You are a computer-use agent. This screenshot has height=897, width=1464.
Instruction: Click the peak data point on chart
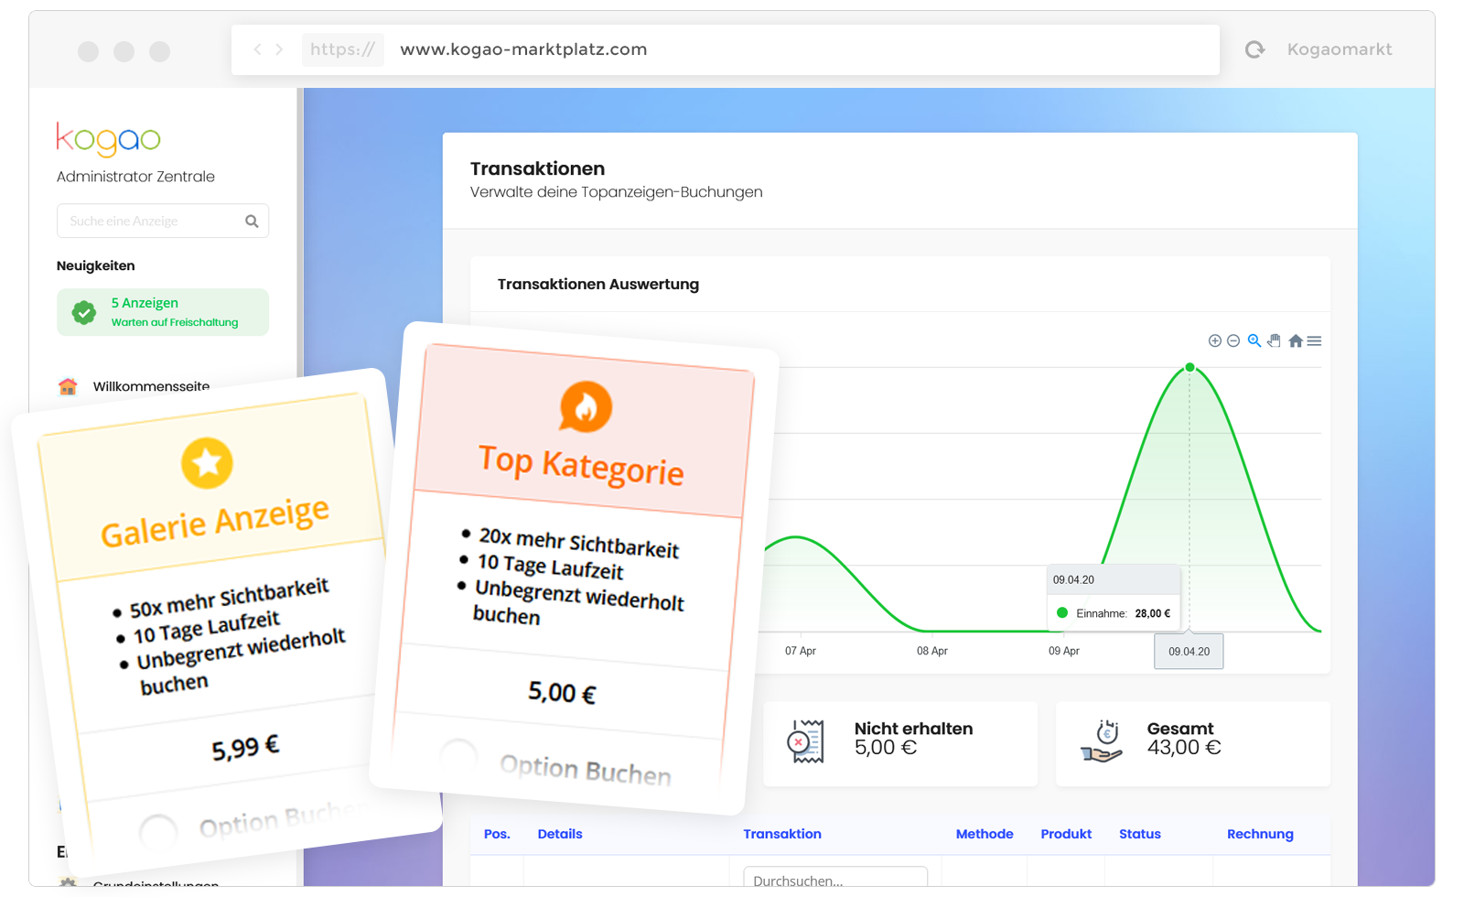[1189, 367]
